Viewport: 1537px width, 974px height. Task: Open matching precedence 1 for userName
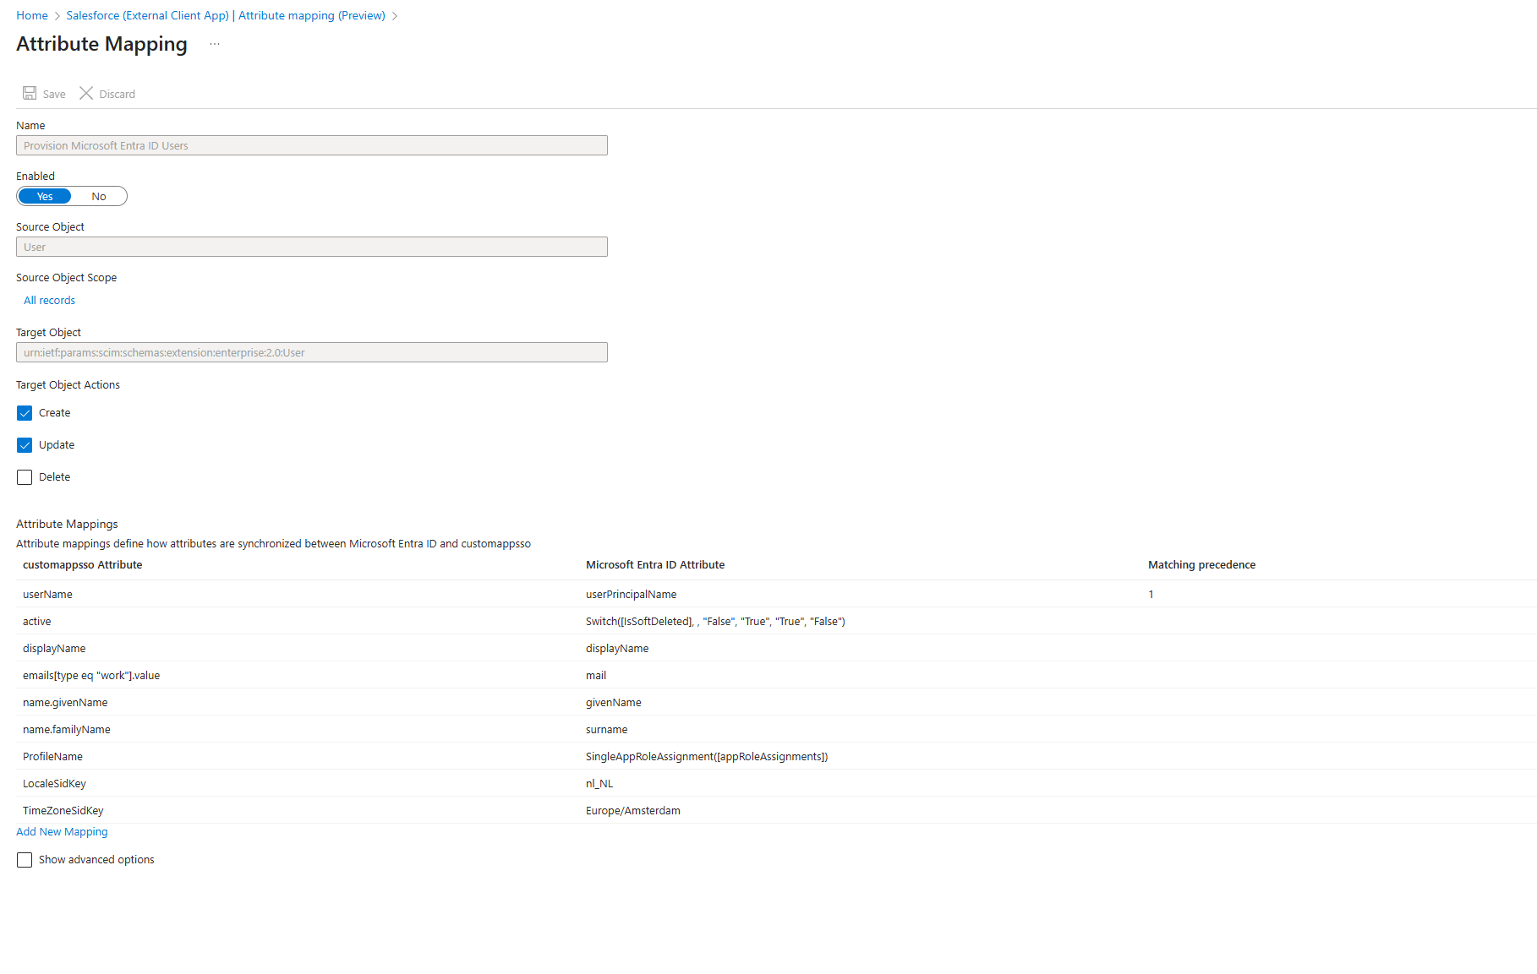1151,594
